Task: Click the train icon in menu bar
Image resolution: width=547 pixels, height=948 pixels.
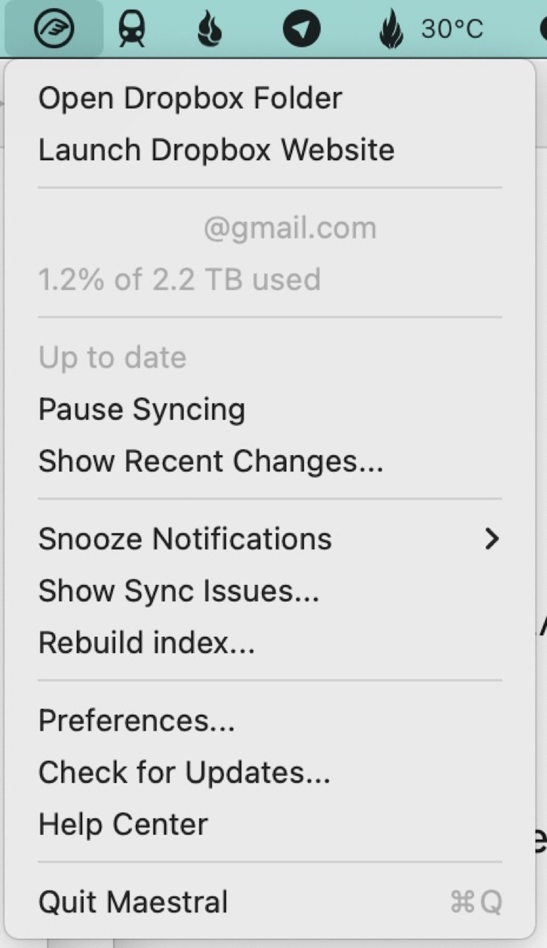Action: [131, 29]
